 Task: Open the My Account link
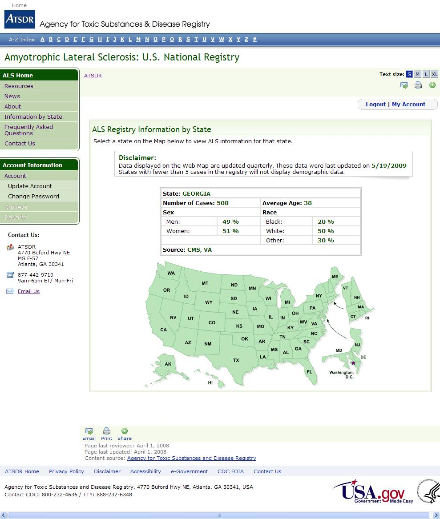(408, 104)
